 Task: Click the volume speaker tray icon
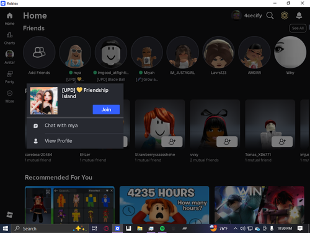242,229
